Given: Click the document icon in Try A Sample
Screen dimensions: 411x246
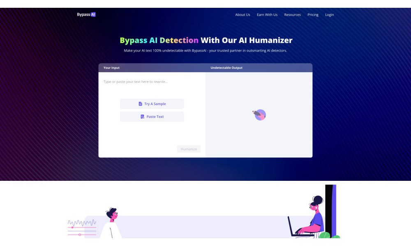Looking at the screenshot, I should 141,104.
